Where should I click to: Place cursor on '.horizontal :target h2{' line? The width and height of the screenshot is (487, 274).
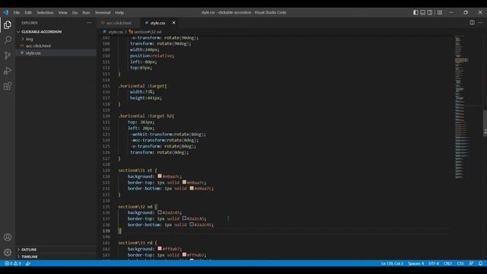(146, 116)
